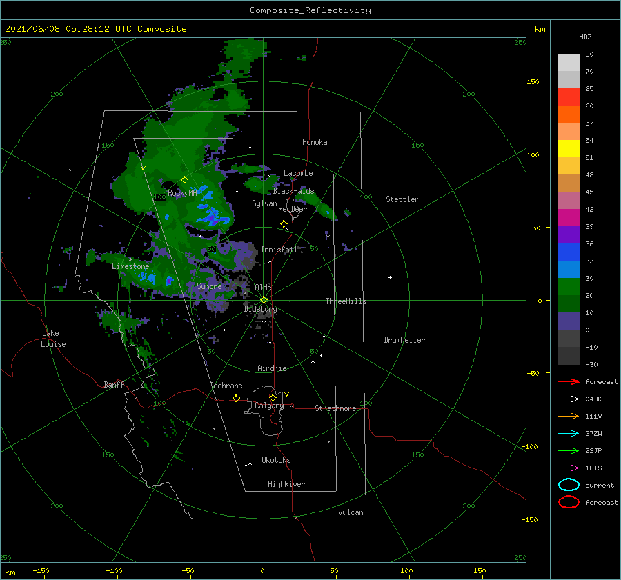Select the 80 dBZ color swatch
Viewport: 621px width, 580px height.
click(x=569, y=62)
